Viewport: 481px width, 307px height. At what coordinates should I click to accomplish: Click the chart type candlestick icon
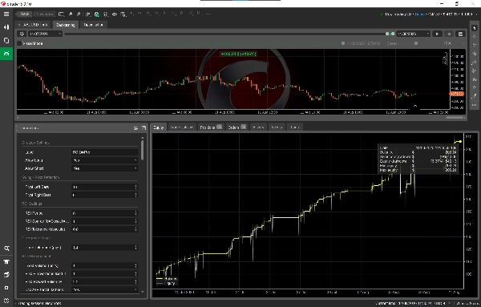click(88, 14)
